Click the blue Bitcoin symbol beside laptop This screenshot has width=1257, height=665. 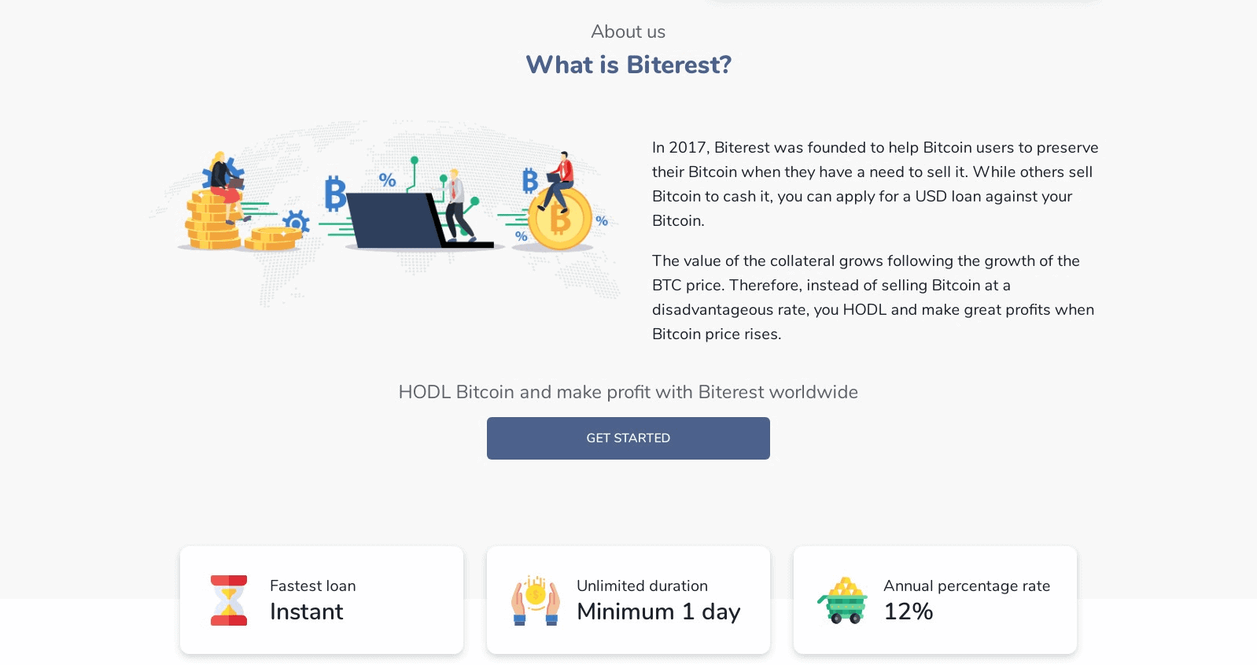(335, 194)
